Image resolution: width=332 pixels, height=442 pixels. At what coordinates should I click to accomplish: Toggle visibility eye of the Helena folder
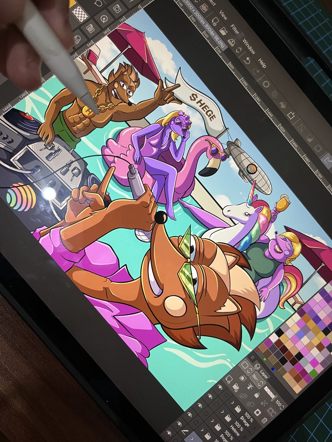(x=210, y=396)
